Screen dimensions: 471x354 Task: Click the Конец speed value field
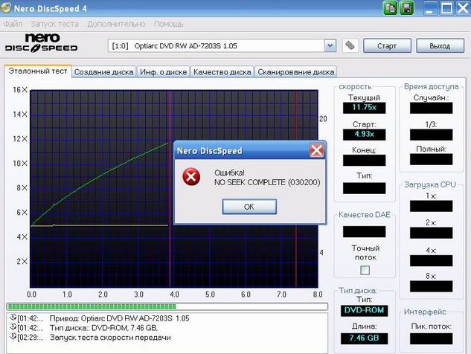(364, 161)
